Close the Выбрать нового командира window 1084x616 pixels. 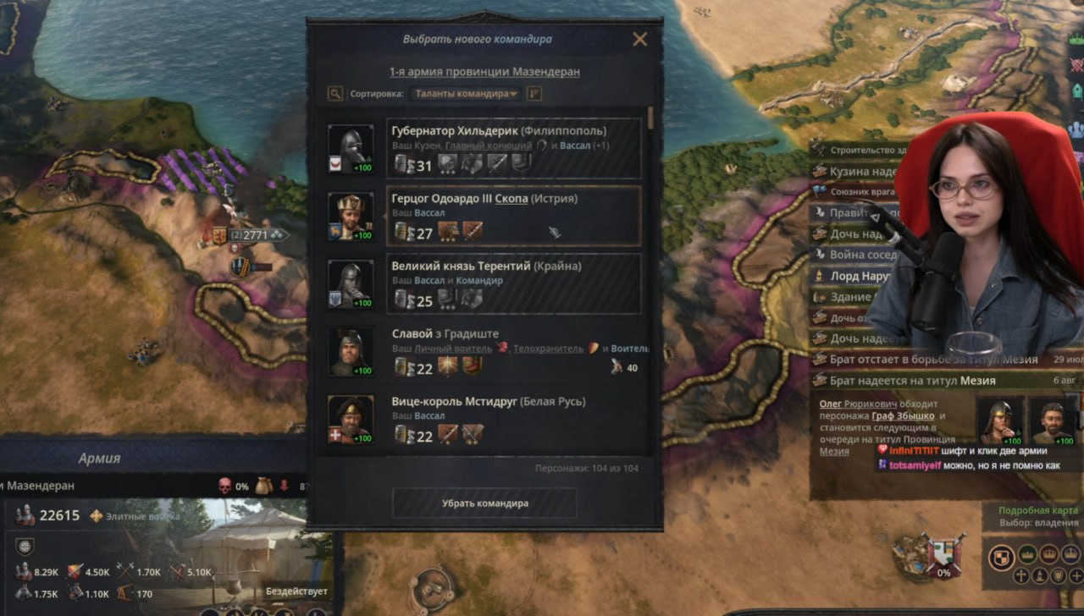[x=640, y=39]
